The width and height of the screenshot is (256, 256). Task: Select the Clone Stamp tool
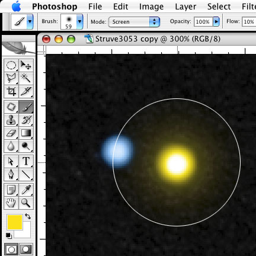click(x=11, y=120)
